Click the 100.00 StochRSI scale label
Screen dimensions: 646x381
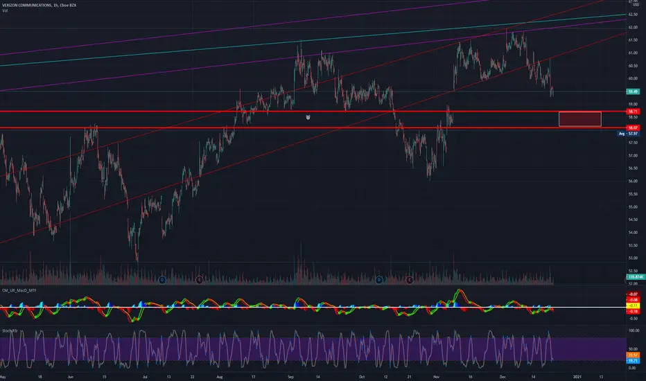[634, 330]
